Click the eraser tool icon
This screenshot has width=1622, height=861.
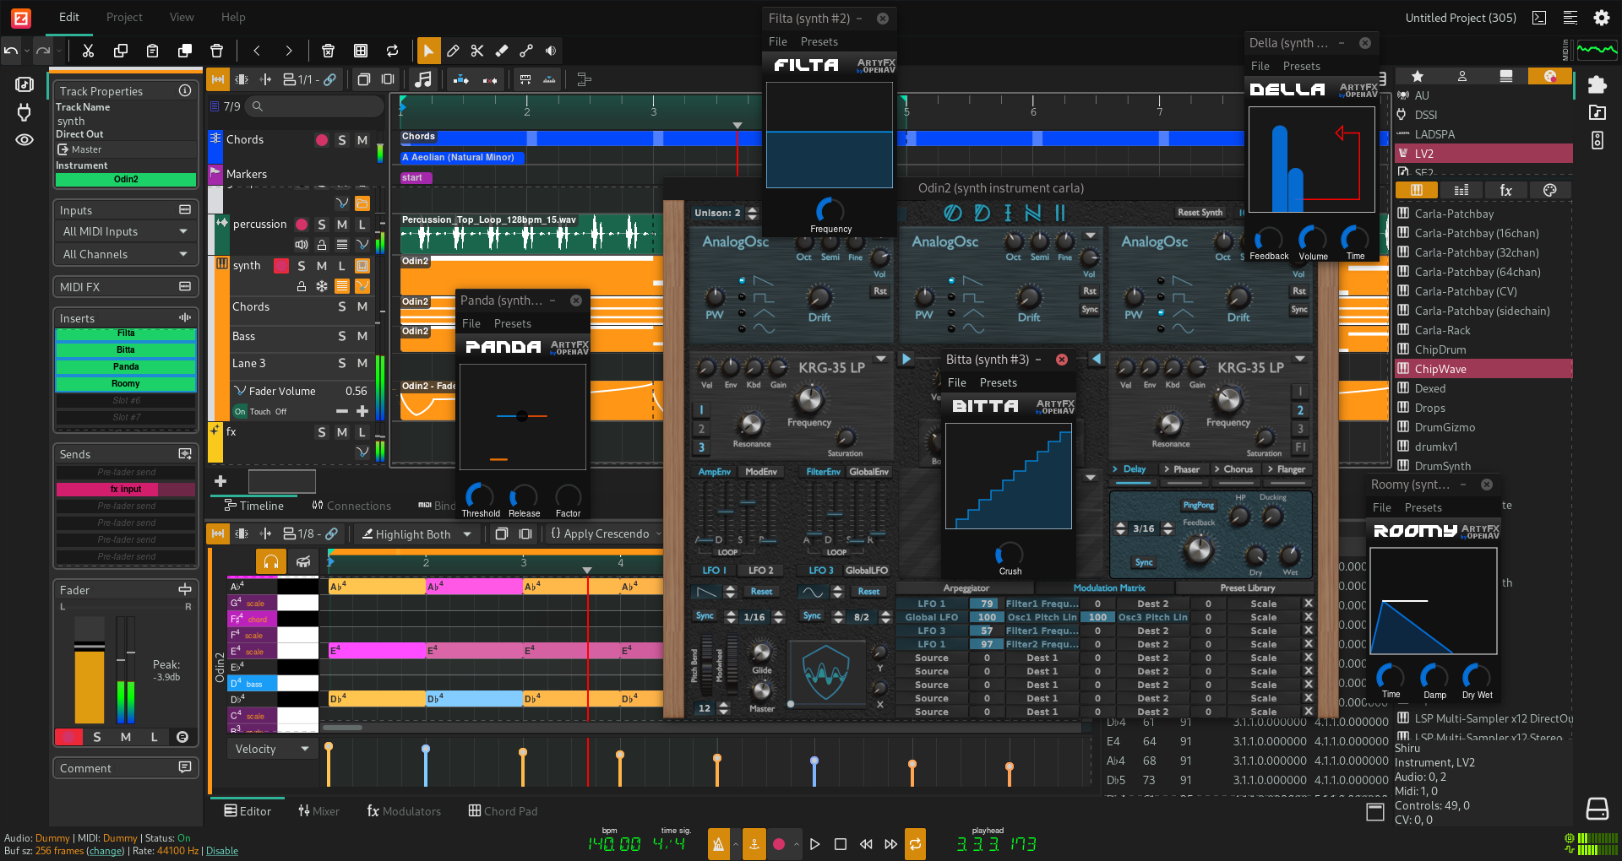click(502, 51)
